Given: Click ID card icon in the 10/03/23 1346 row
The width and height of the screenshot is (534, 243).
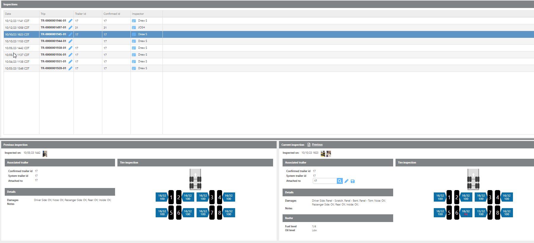Looking at the screenshot, I should (x=134, y=68).
